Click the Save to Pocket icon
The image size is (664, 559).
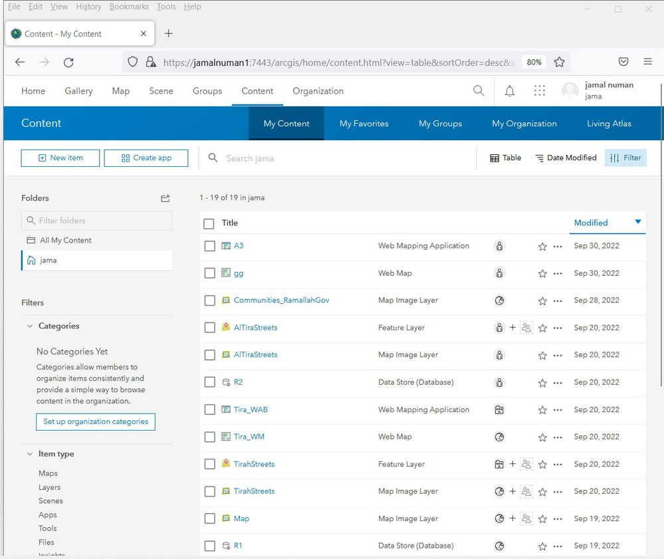pyautogui.click(x=623, y=62)
